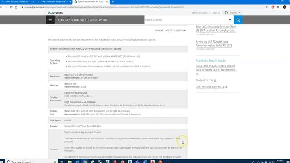Open Can't set plot scale post
The width and height of the screenshot is (290, 163).
tap(210, 87)
